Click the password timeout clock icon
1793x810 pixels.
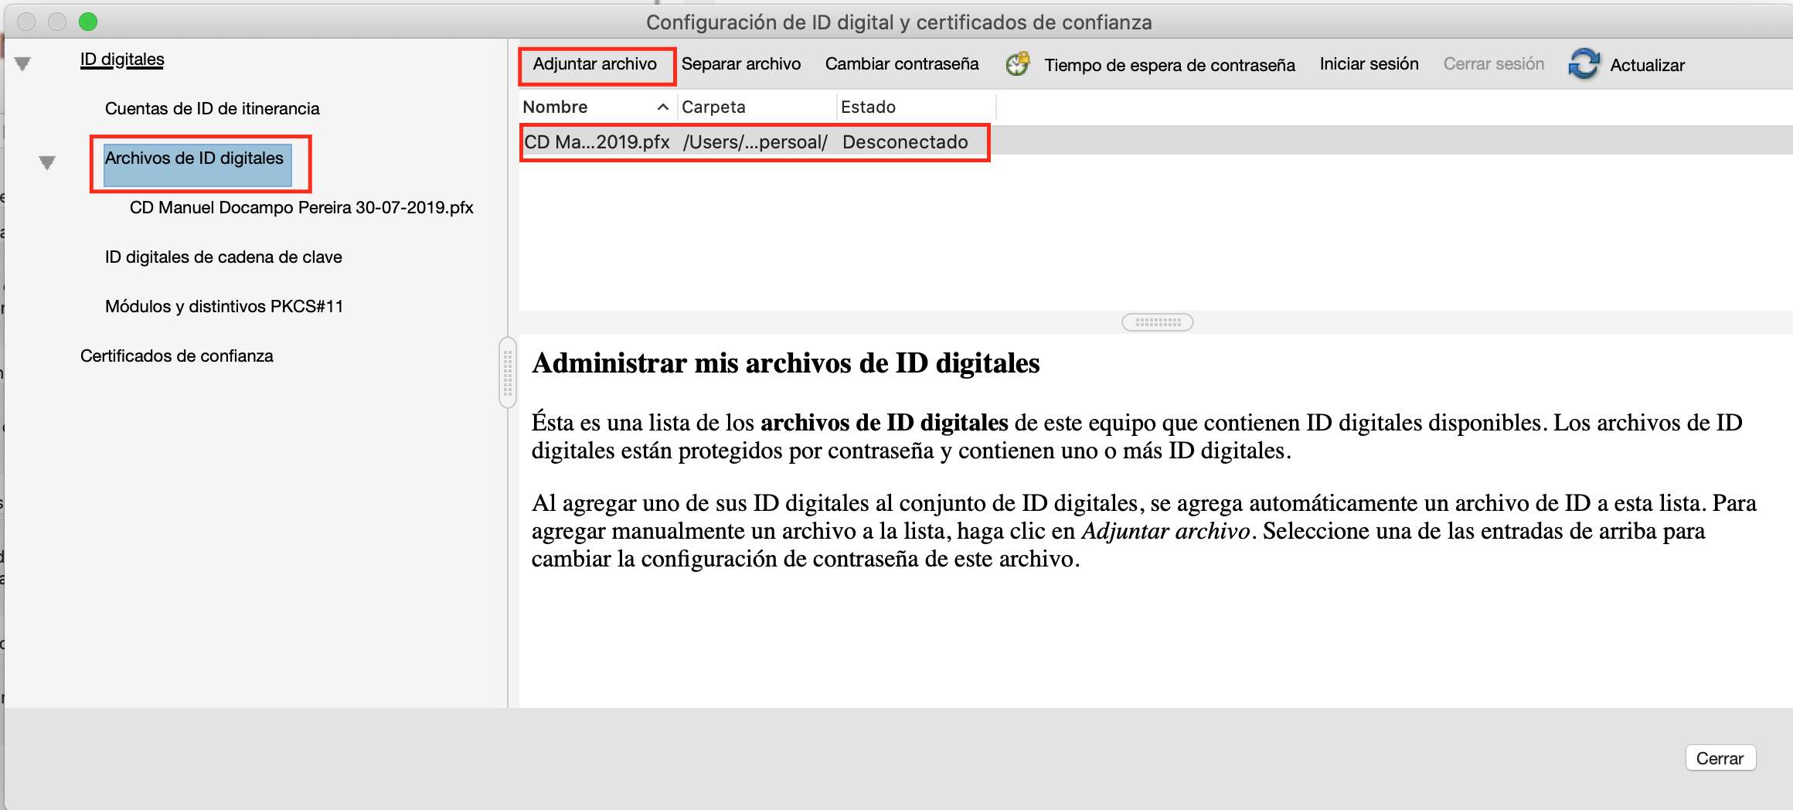click(1018, 64)
